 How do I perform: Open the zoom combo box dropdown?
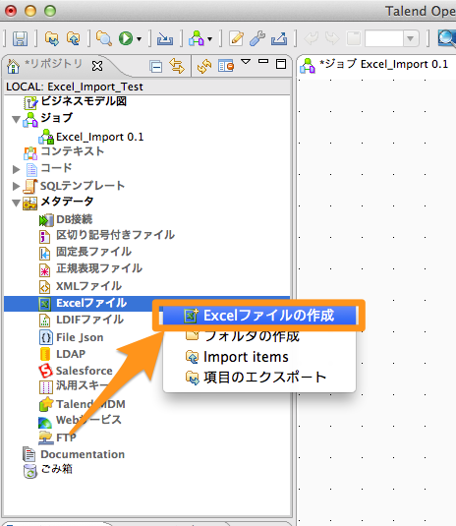[410, 38]
